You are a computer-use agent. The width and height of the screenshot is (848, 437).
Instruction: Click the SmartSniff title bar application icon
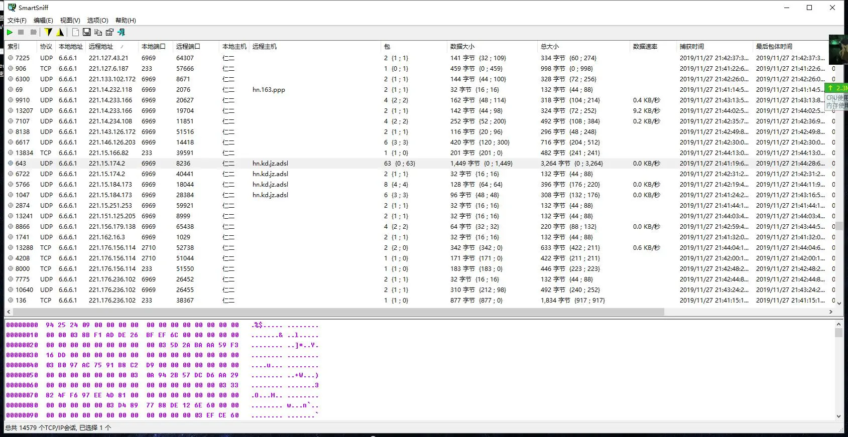12,8
